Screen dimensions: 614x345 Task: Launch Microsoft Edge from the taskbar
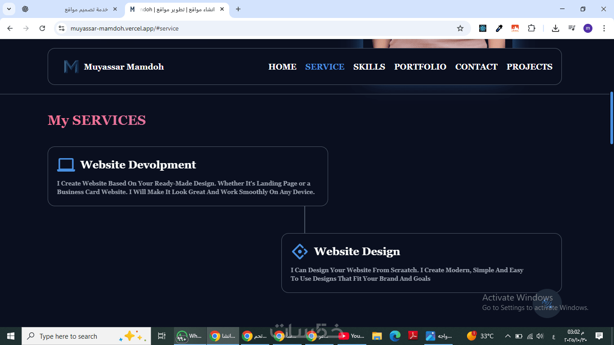click(395, 336)
